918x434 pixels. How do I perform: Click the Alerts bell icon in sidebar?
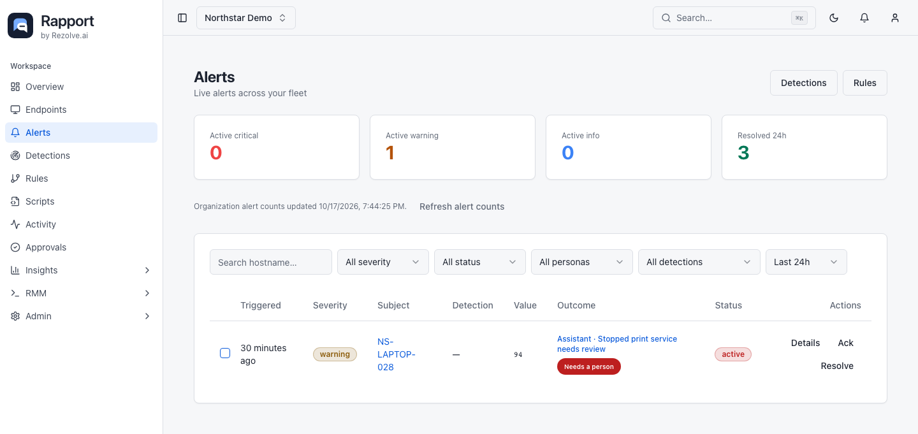tap(15, 133)
